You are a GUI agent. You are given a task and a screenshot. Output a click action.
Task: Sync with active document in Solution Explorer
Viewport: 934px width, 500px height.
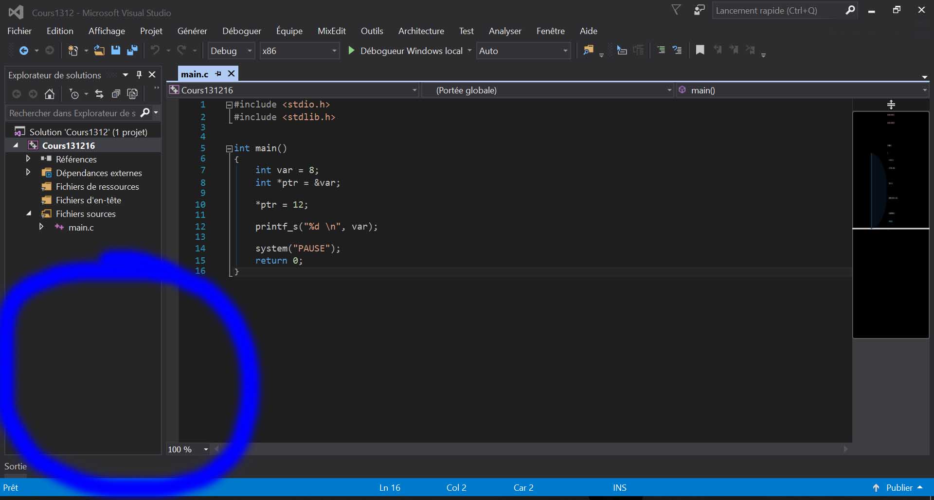click(99, 94)
